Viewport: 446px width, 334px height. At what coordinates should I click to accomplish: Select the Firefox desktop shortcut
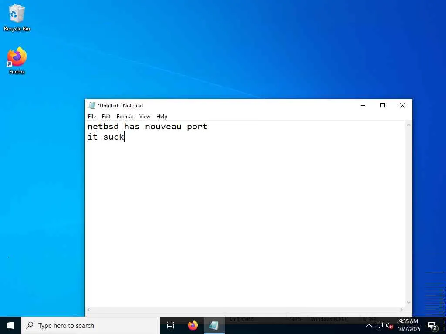[x=17, y=60]
